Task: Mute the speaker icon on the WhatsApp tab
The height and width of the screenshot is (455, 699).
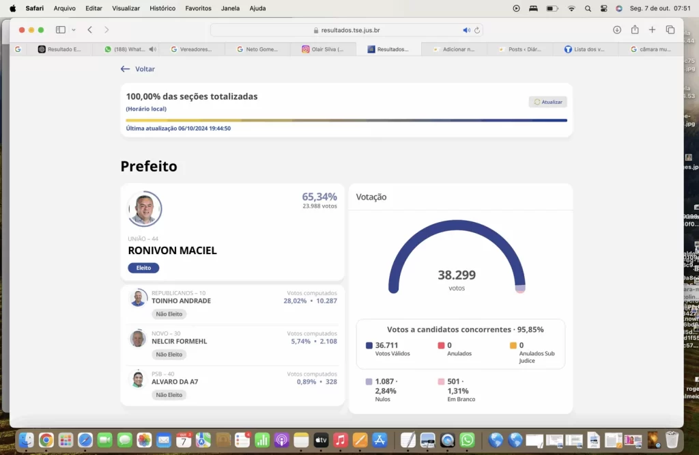Action: click(x=153, y=49)
